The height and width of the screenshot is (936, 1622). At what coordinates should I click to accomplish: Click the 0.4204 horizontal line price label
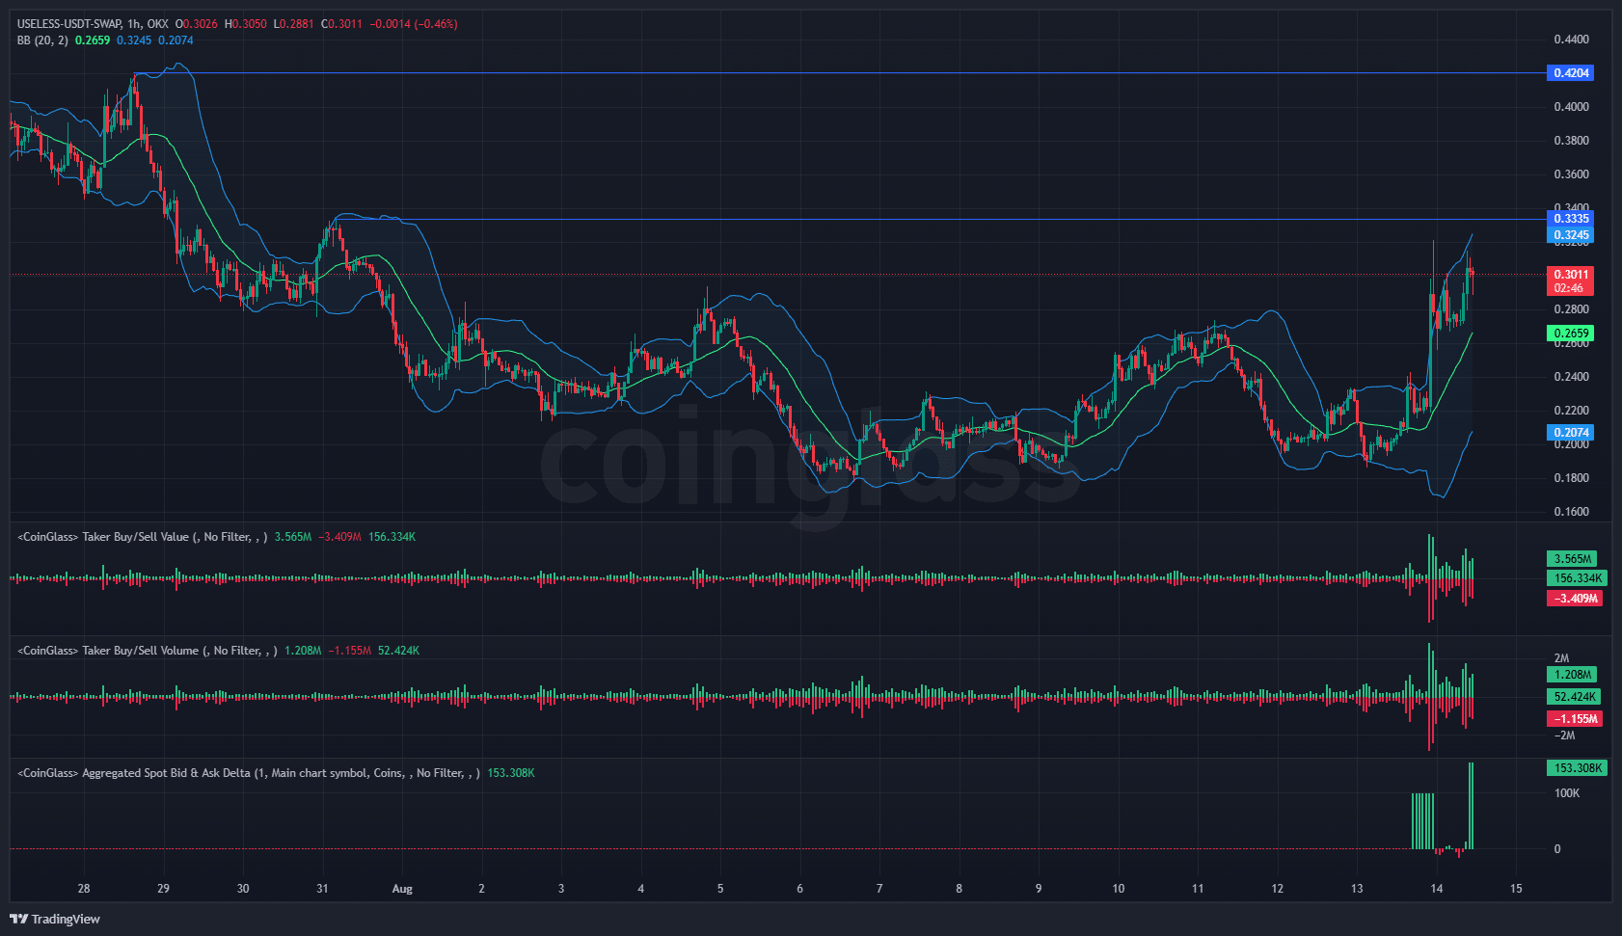point(1571,73)
